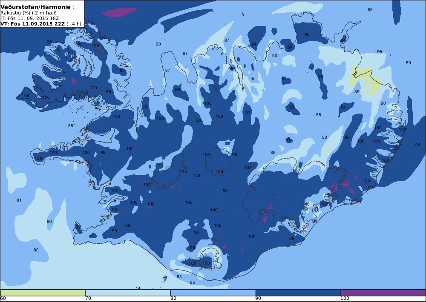Viewport: 426px width, 302px height.
Task: Click the legend scale label '70'
Action: pyautogui.click(x=88, y=299)
